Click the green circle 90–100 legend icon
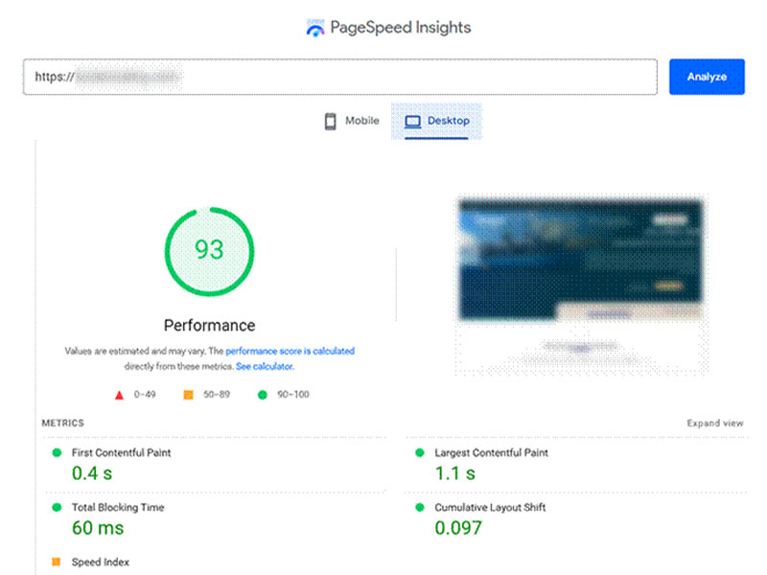This screenshot has height=575, width=767. [x=262, y=395]
